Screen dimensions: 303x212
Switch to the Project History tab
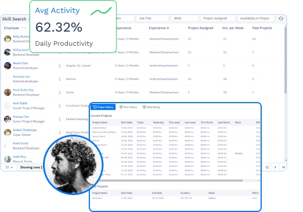pos(103,107)
